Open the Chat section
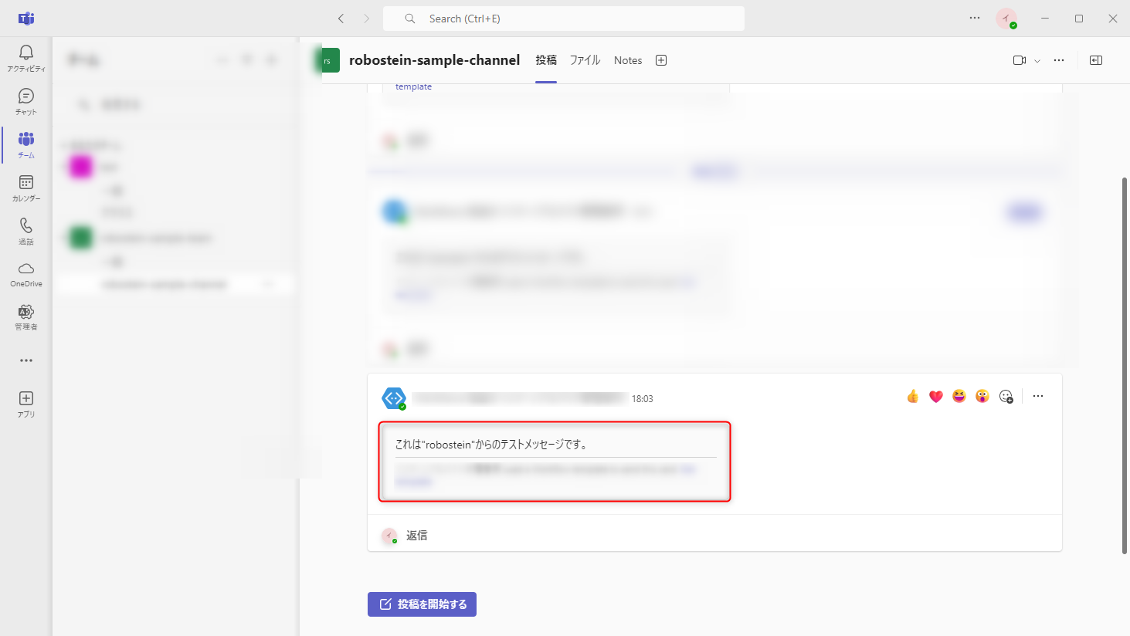This screenshot has width=1130, height=636. [26, 101]
